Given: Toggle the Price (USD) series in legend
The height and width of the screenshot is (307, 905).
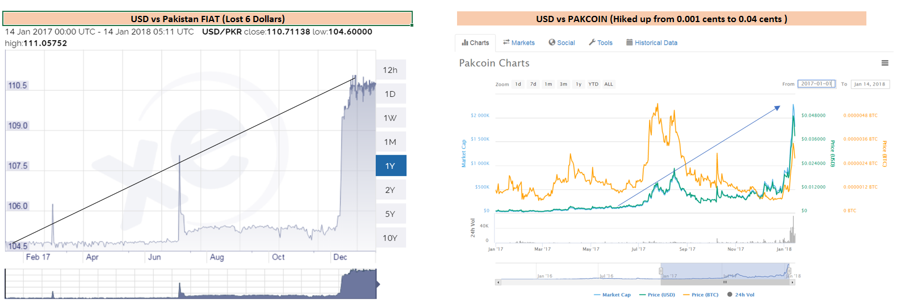Looking at the screenshot, I should pyautogui.click(x=657, y=295).
